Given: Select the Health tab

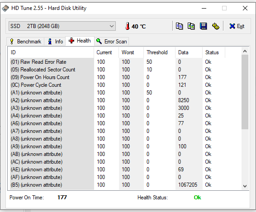Looking at the screenshot, I should (80, 41).
